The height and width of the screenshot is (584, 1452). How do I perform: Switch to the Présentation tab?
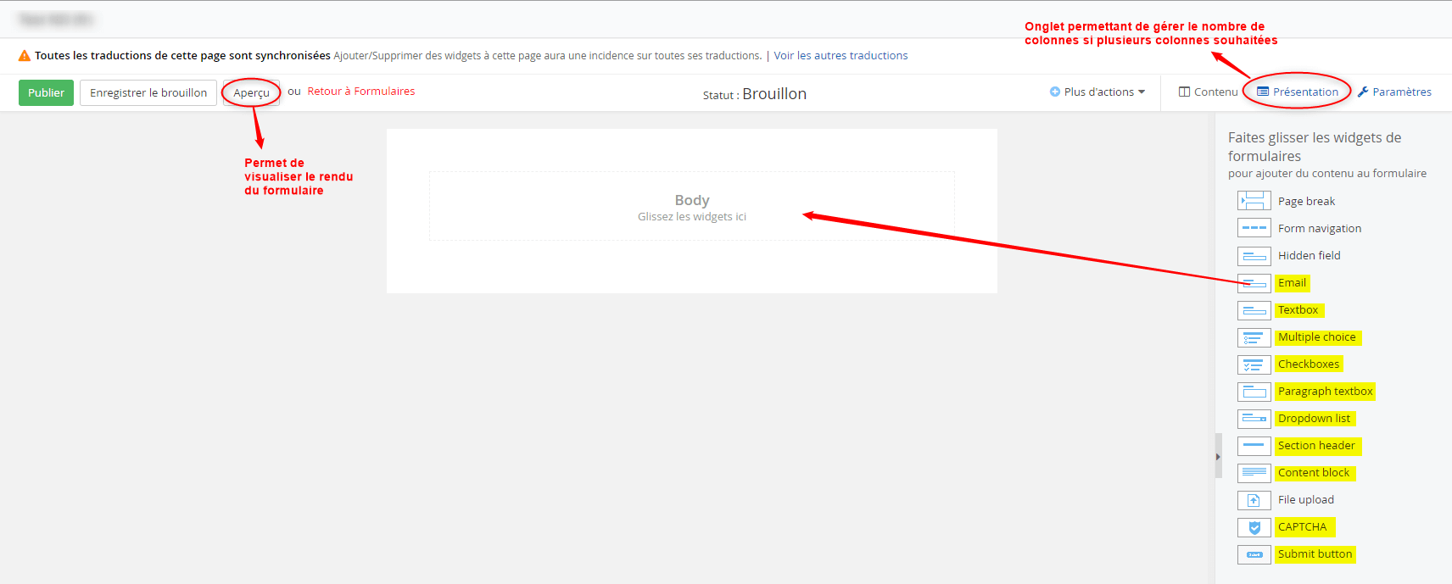[x=1298, y=92]
